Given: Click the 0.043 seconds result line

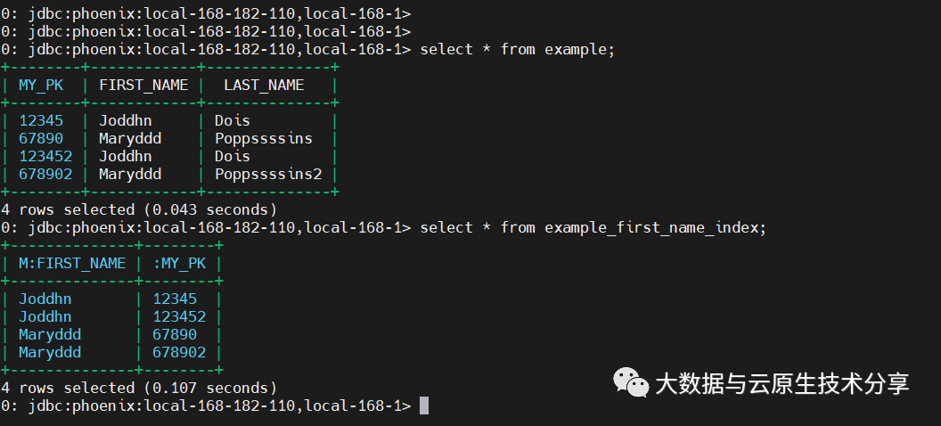Looking at the screenshot, I should coord(139,210).
